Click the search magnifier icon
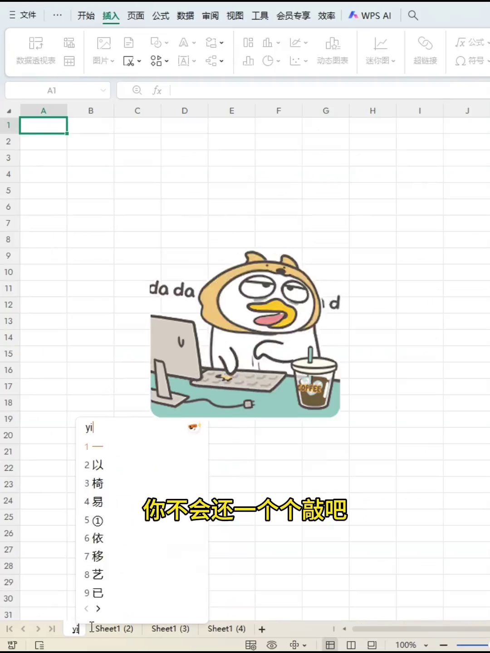The width and height of the screenshot is (490, 653). 413,15
